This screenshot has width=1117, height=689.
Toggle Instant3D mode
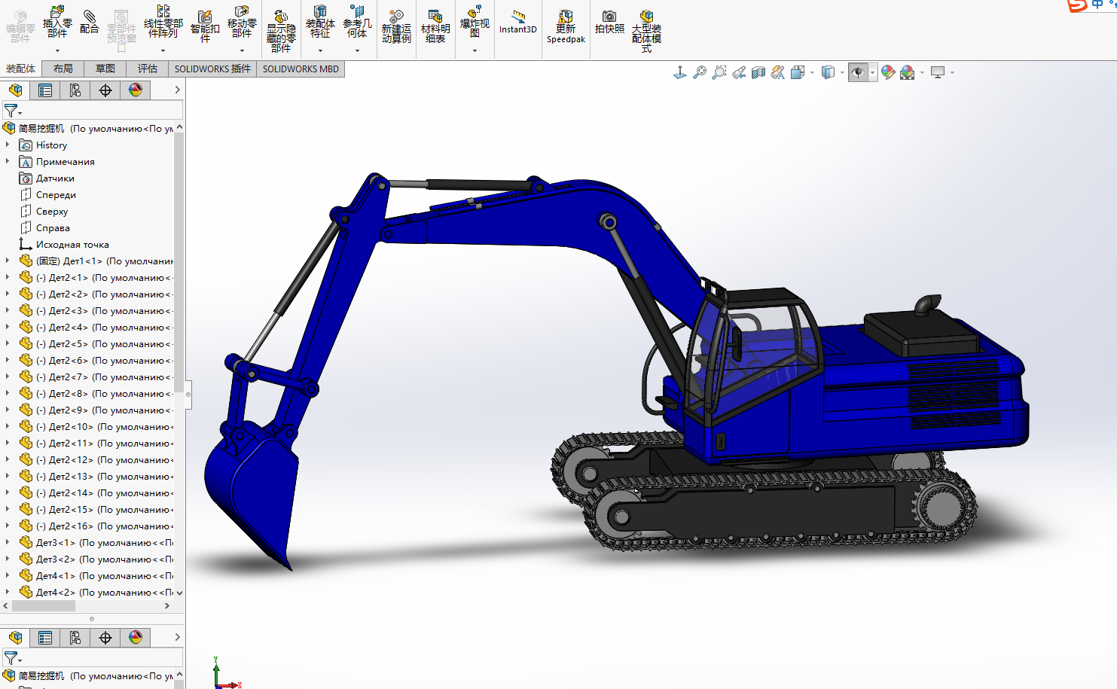[518, 22]
